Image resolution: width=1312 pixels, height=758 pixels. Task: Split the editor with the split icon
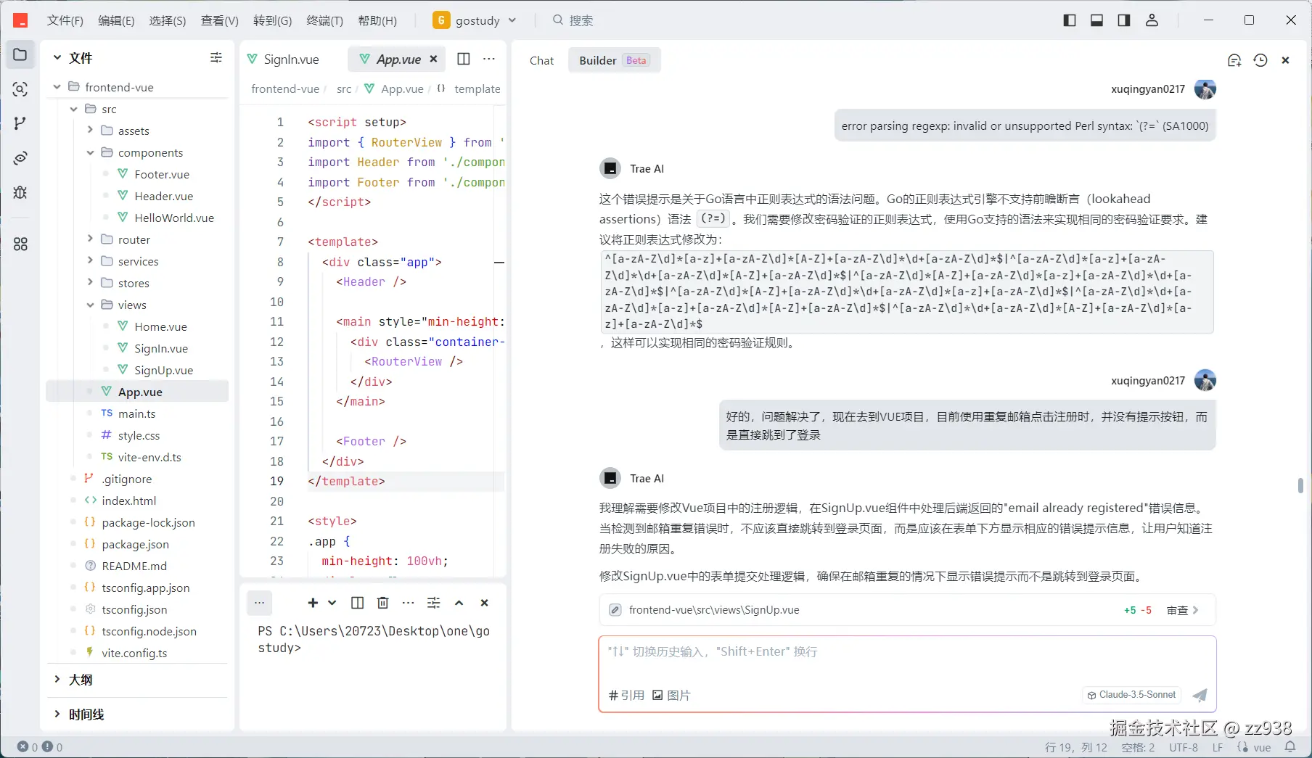pos(464,59)
